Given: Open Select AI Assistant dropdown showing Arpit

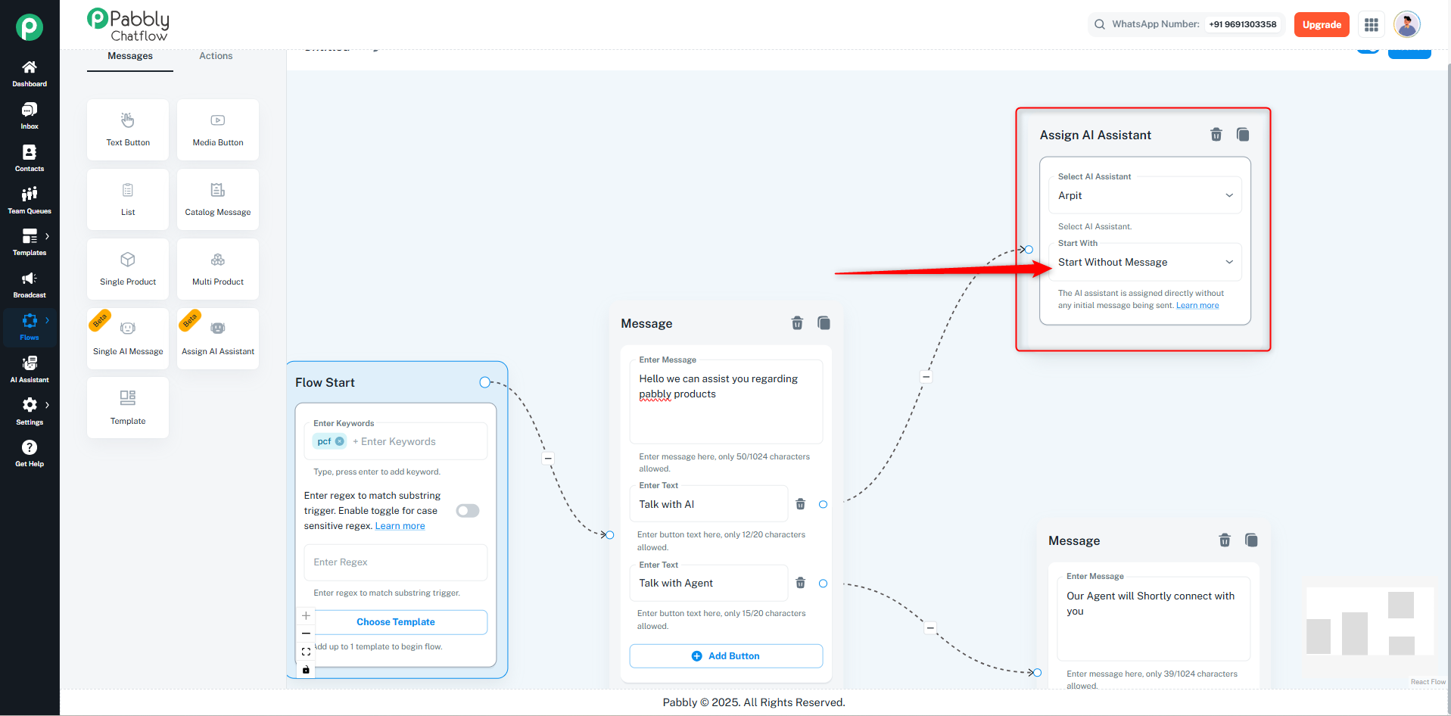Looking at the screenshot, I should pos(1145,195).
